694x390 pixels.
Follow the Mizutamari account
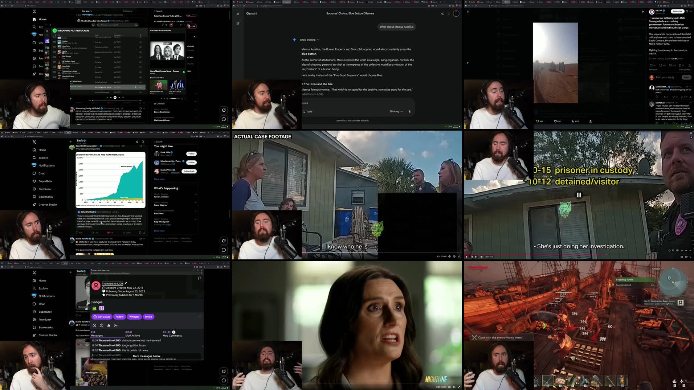pyautogui.click(x=191, y=163)
